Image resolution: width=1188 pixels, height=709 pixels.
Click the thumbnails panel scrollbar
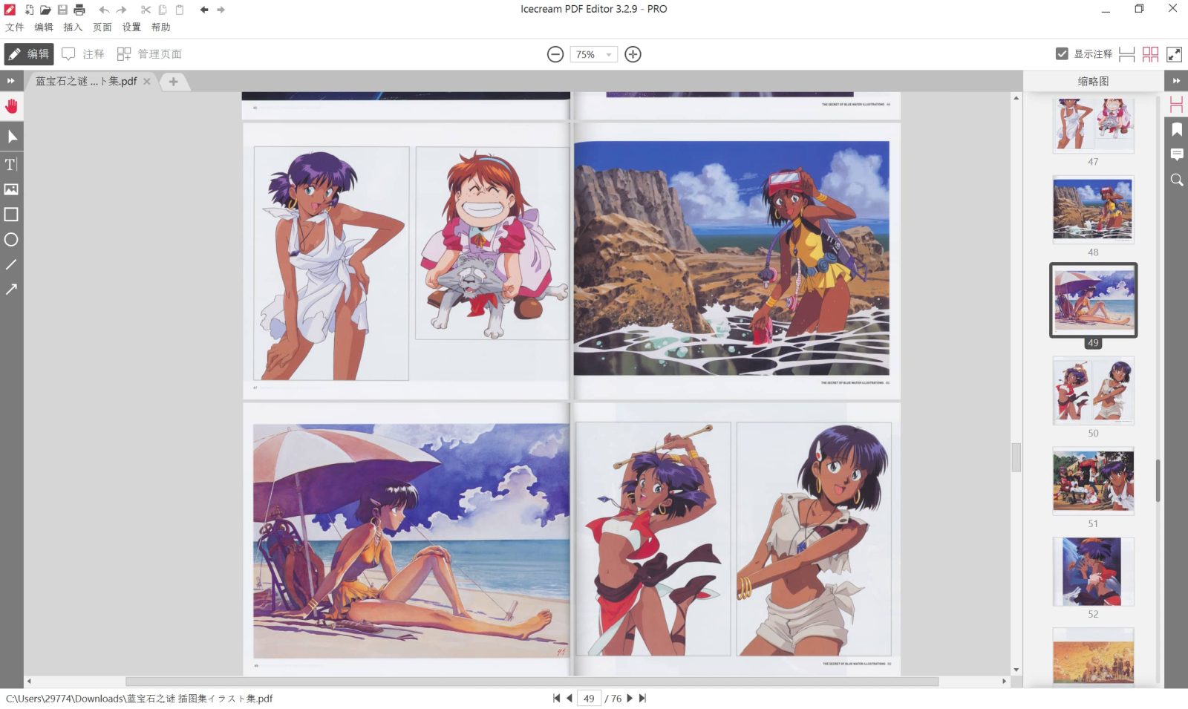coord(1158,480)
